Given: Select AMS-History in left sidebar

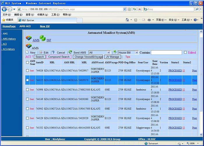Looking at the screenshot, I should 9,39.
